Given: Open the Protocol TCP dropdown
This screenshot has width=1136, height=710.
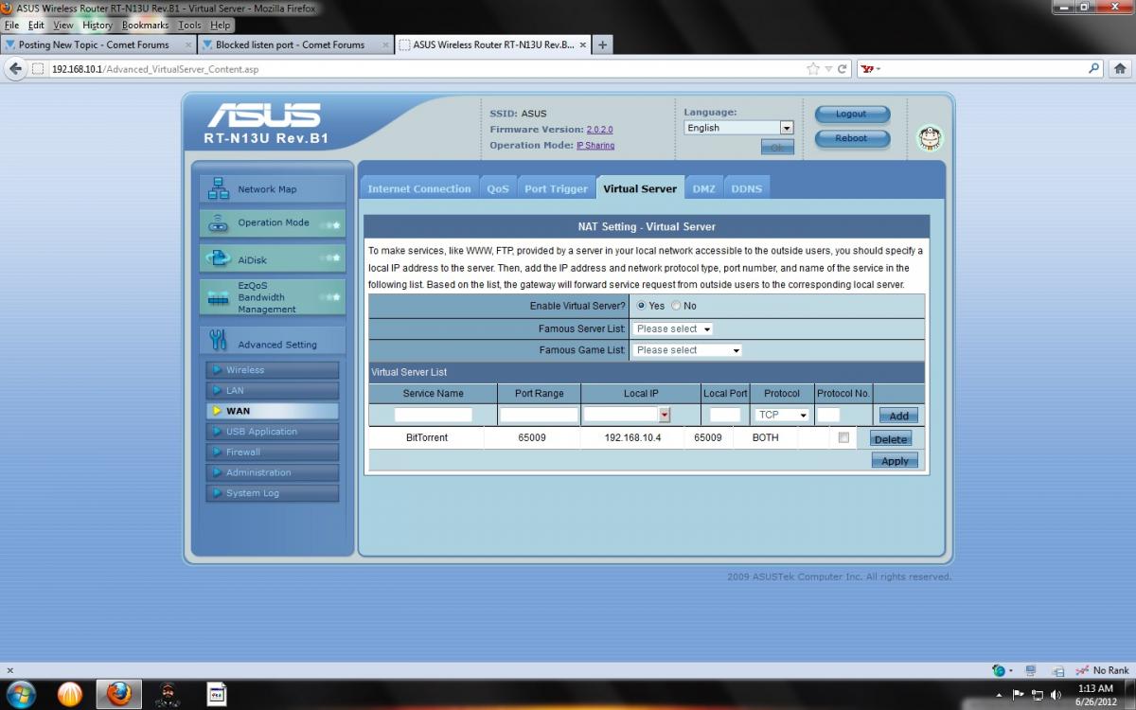Looking at the screenshot, I should tap(782, 415).
